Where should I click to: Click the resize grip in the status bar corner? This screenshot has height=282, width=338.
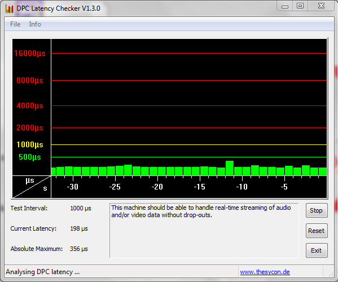[331, 274]
